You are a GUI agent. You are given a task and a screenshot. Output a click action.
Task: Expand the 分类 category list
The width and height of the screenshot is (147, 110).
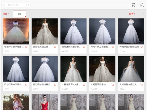click(6, 14)
